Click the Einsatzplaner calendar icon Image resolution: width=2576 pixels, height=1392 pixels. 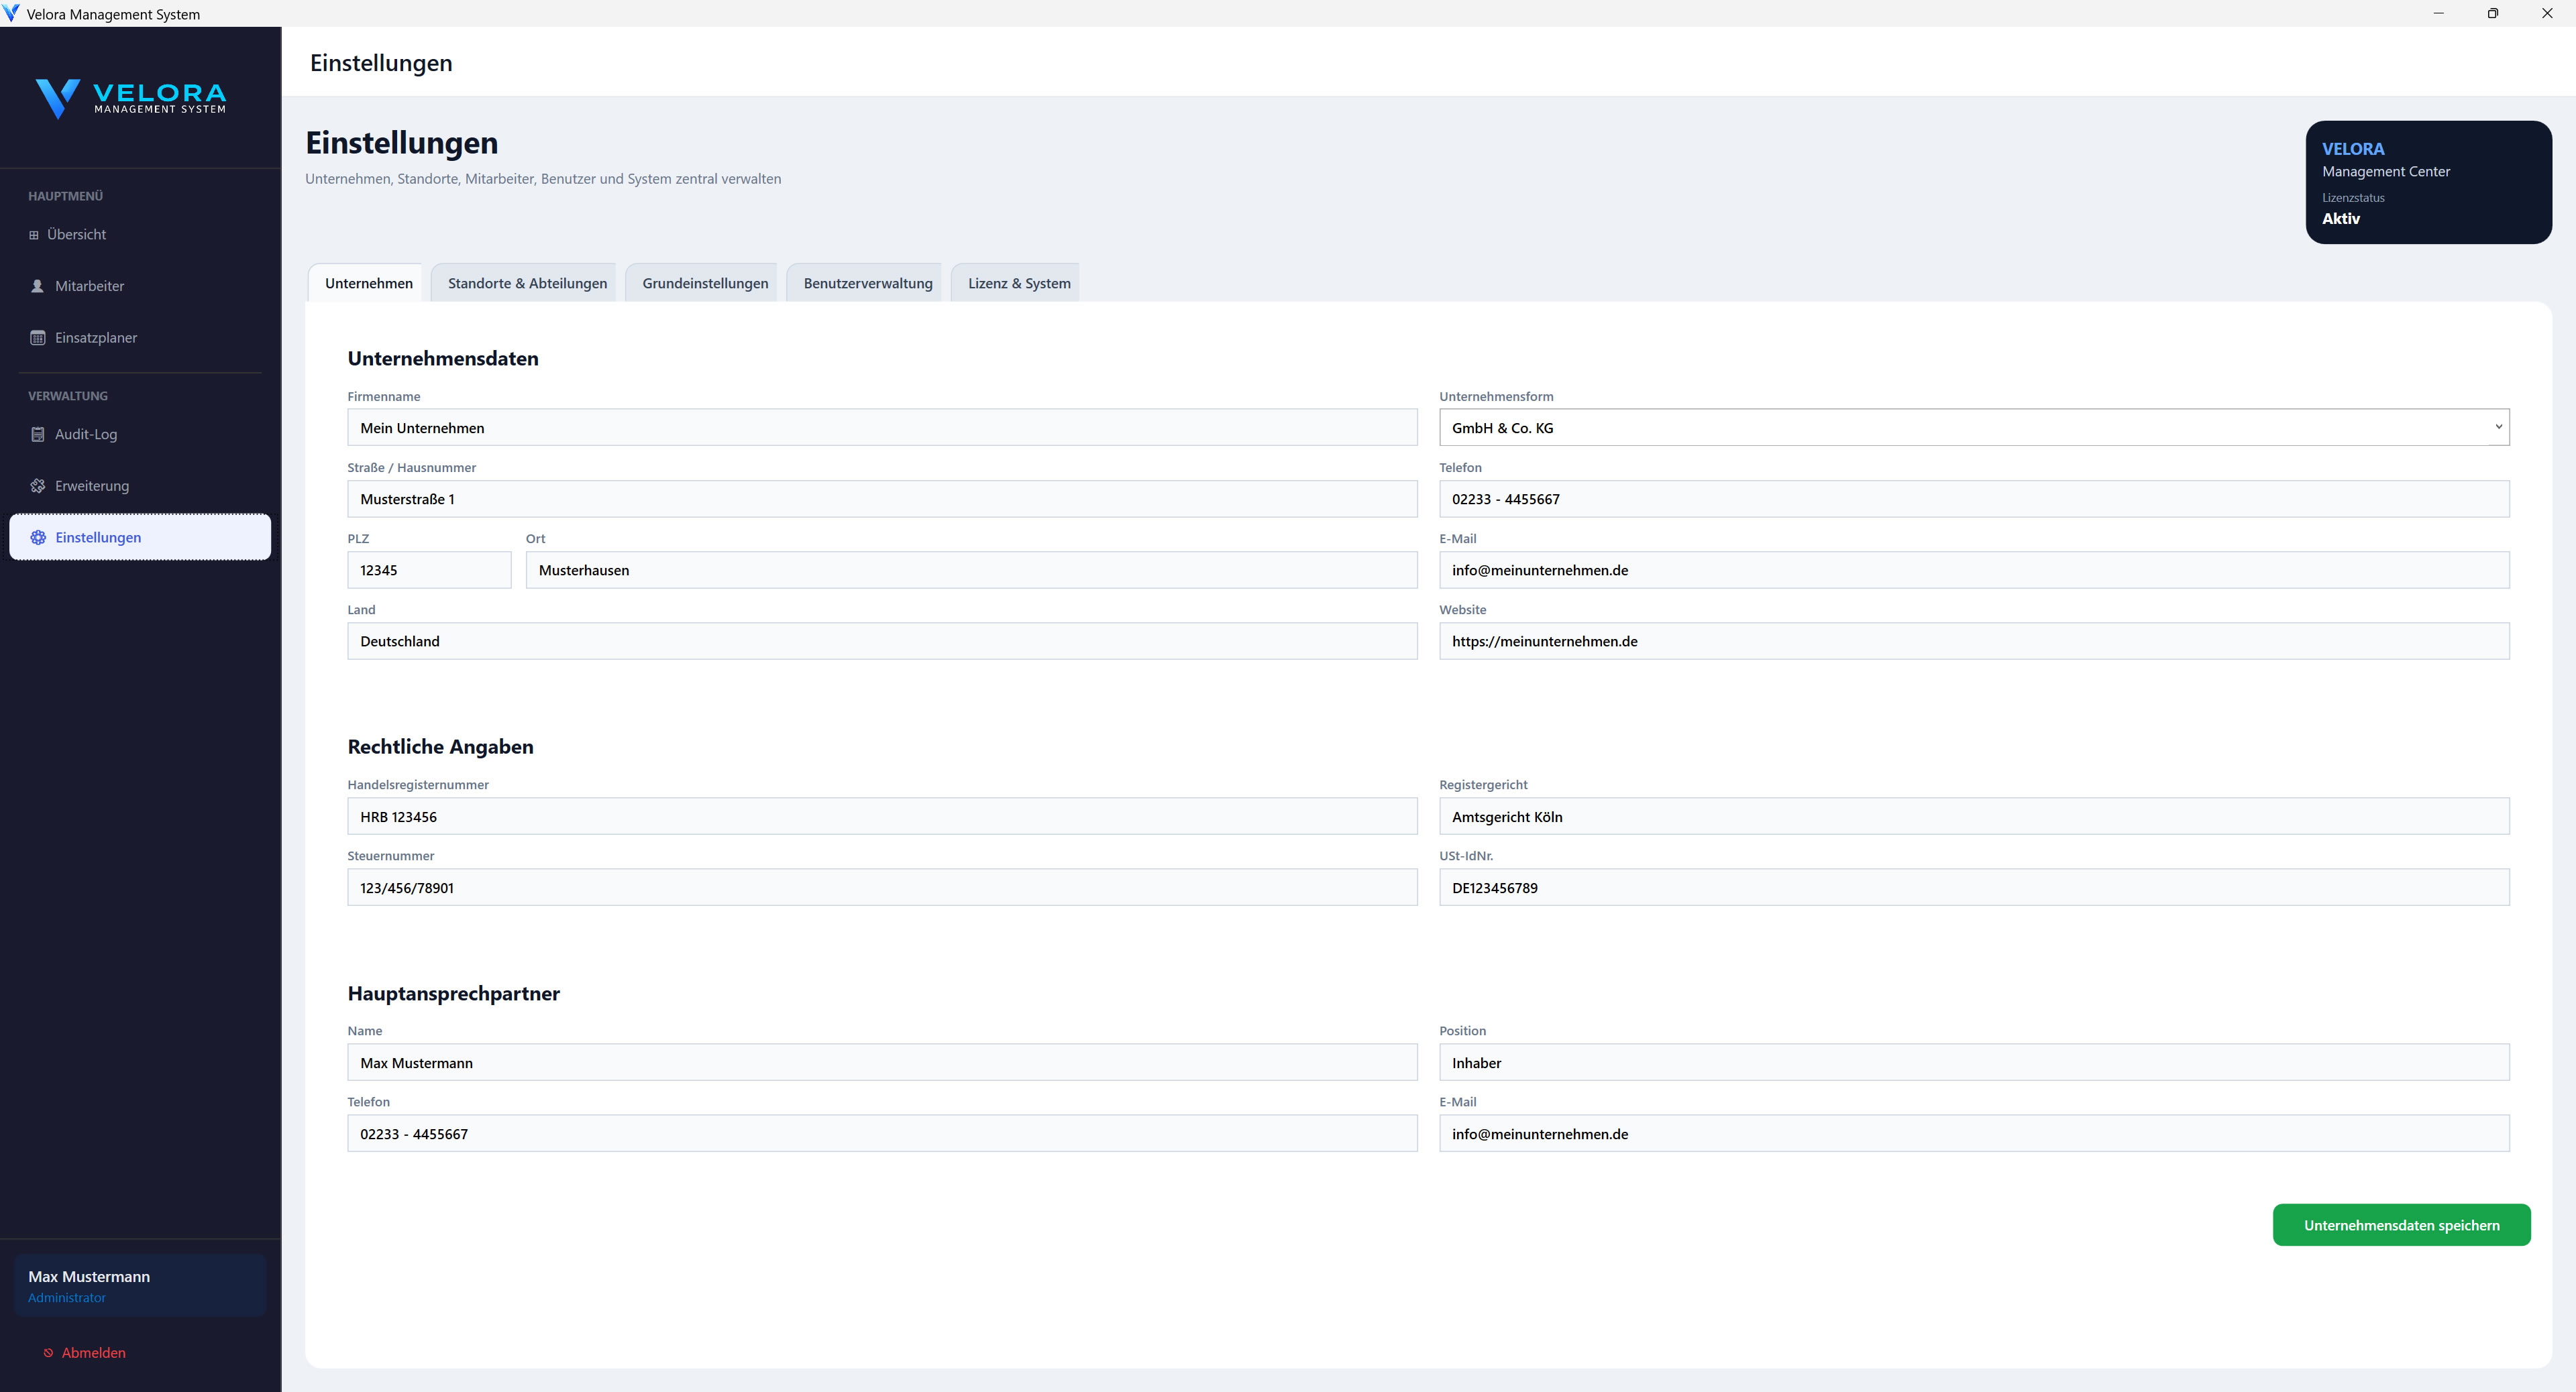point(38,338)
